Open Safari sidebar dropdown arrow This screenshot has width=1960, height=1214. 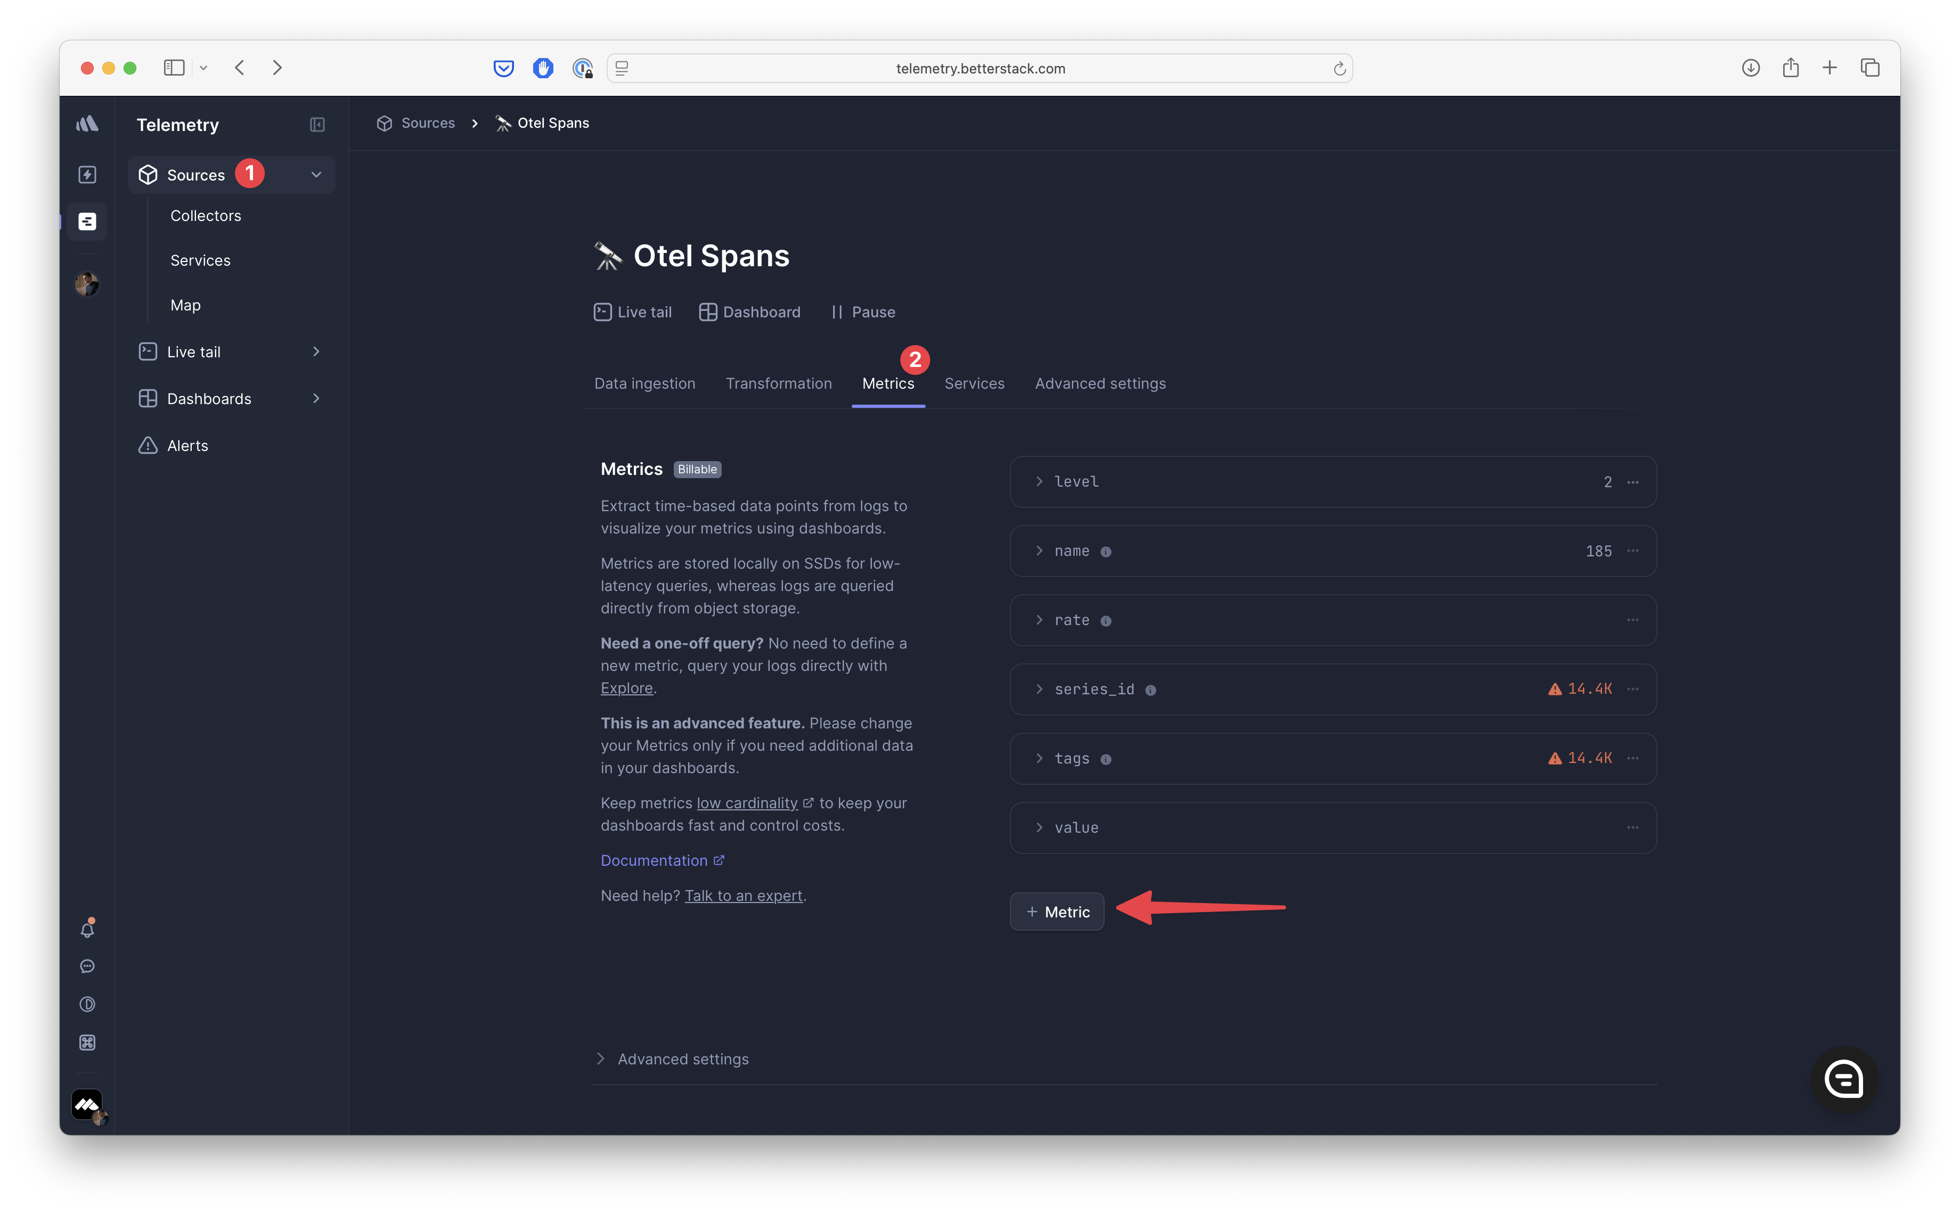point(203,68)
